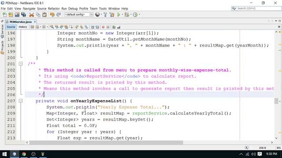
Task: Open the Source menu
Action: coord(42,9)
